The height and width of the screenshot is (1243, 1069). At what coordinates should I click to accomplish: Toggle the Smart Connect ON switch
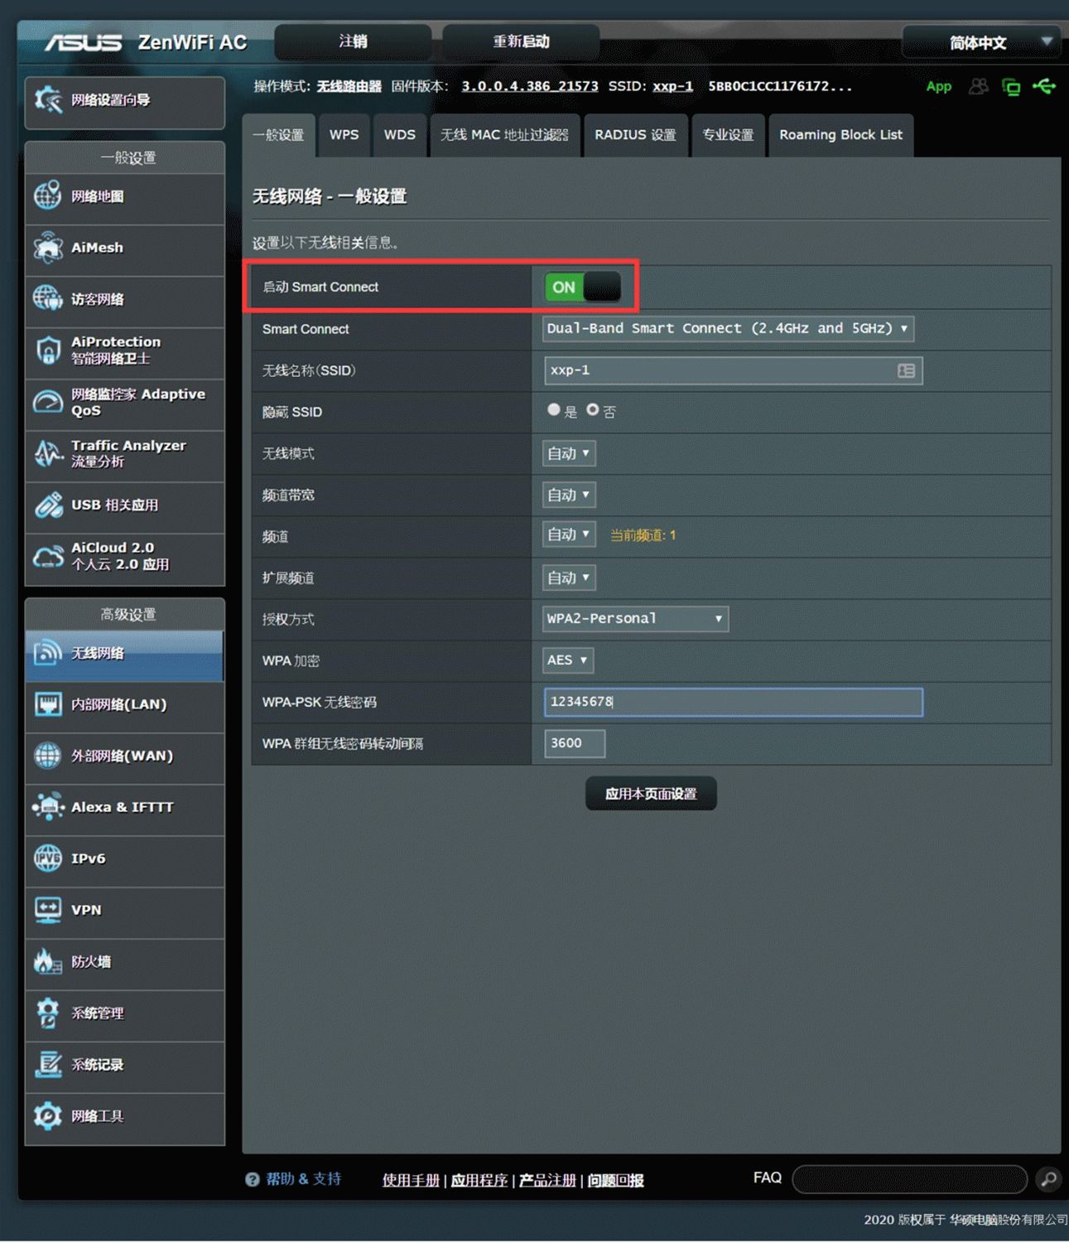[582, 288]
